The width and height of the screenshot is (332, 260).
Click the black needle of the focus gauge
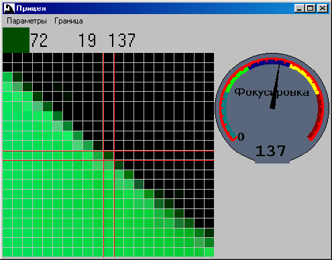(276, 86)
